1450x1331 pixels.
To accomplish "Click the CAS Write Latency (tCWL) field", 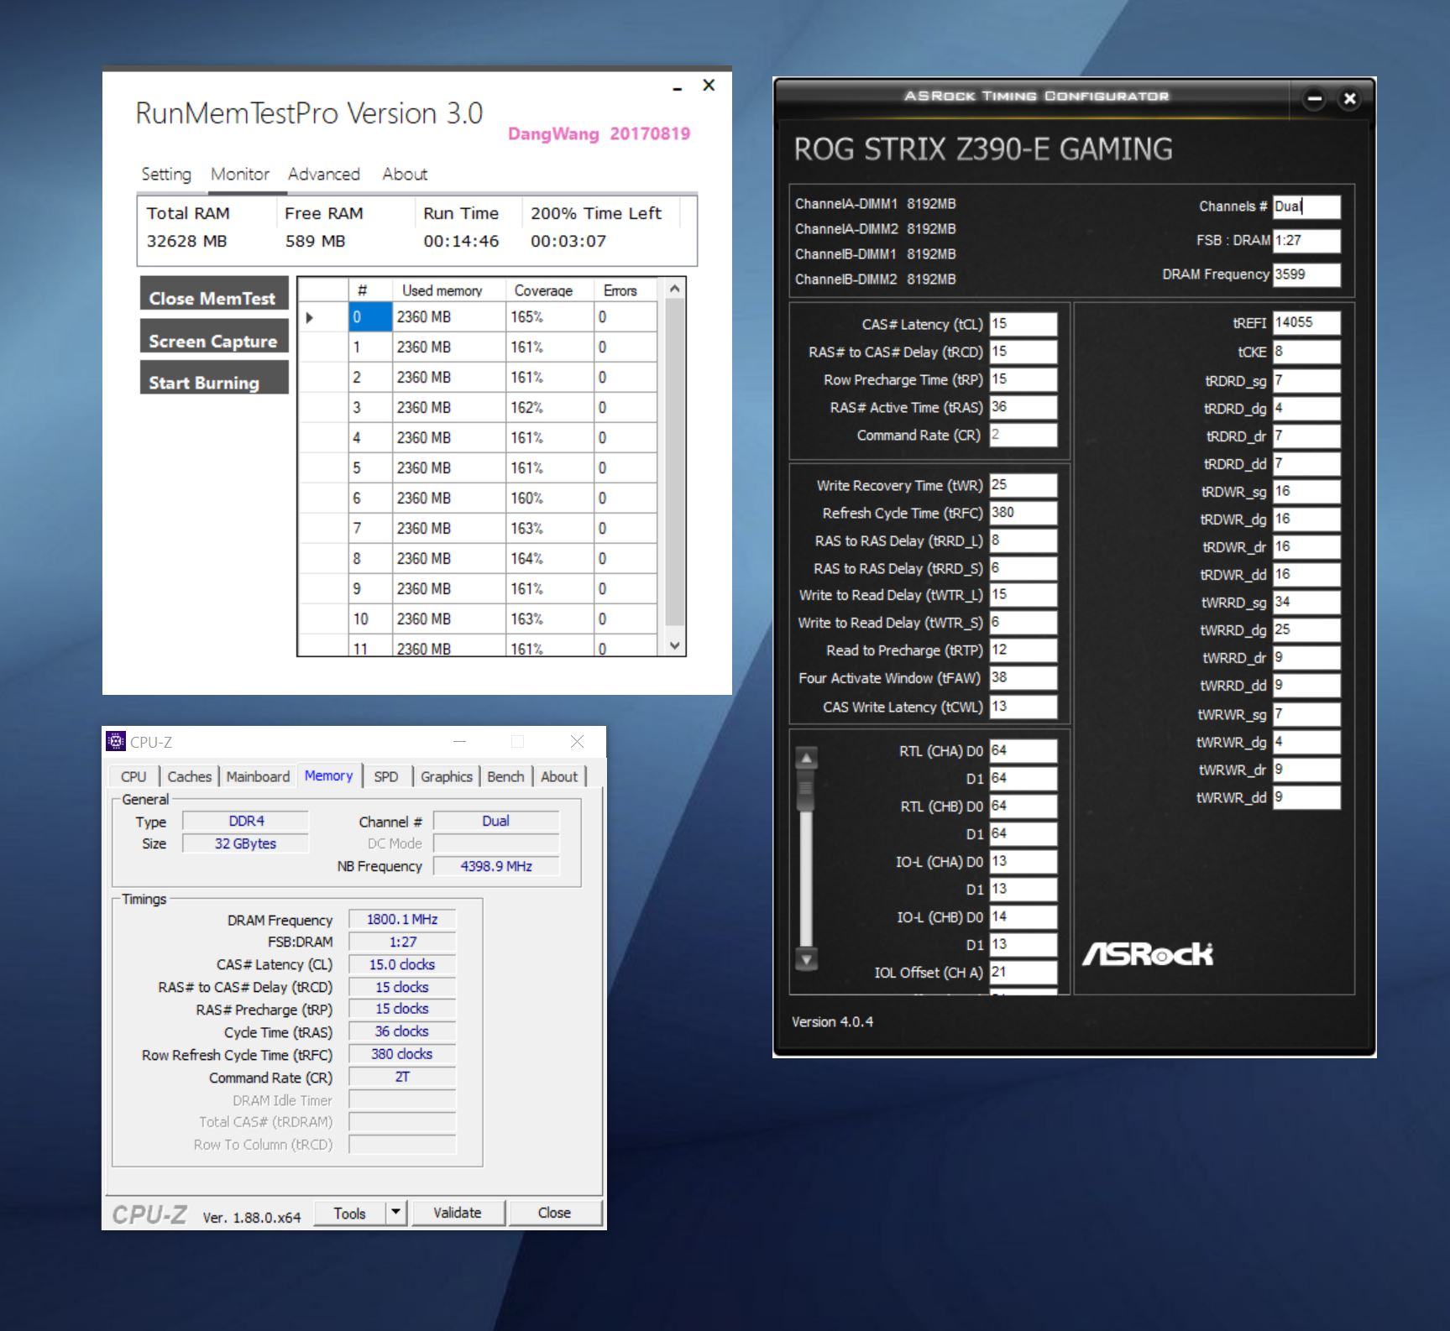I will click(x=1023, y=707).
